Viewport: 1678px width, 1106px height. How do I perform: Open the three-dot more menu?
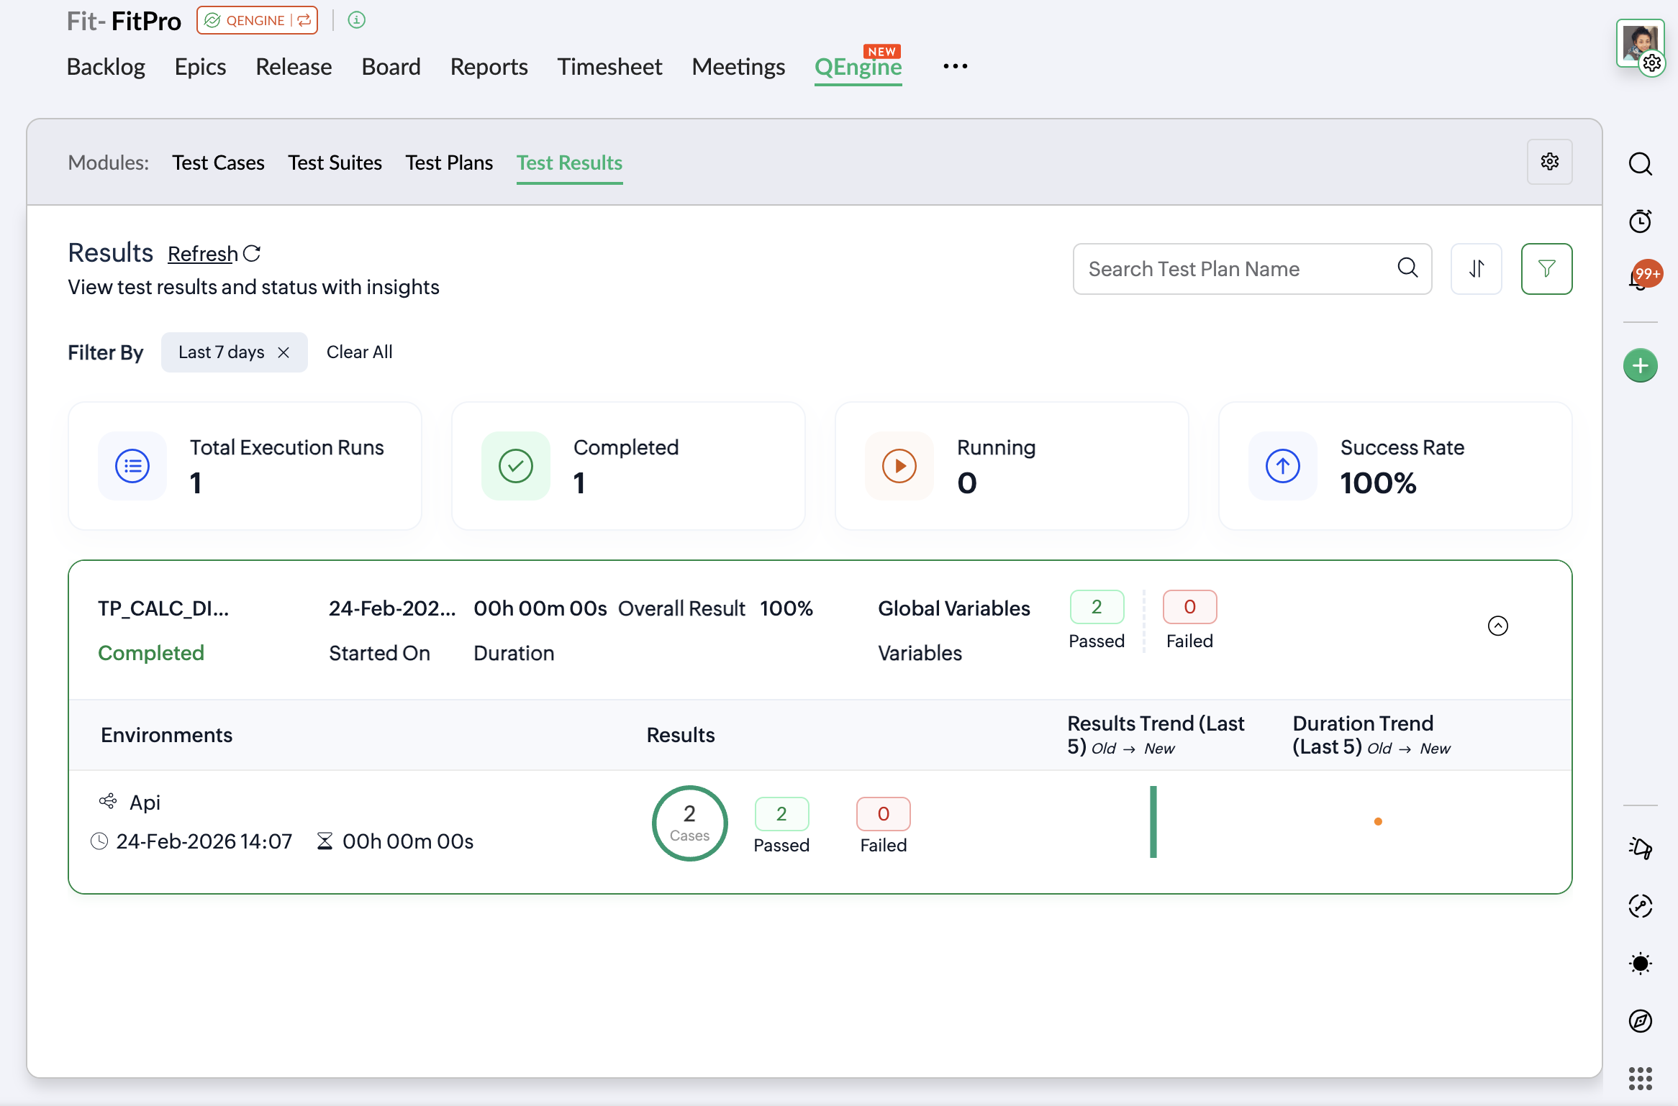tap(955, 66)
